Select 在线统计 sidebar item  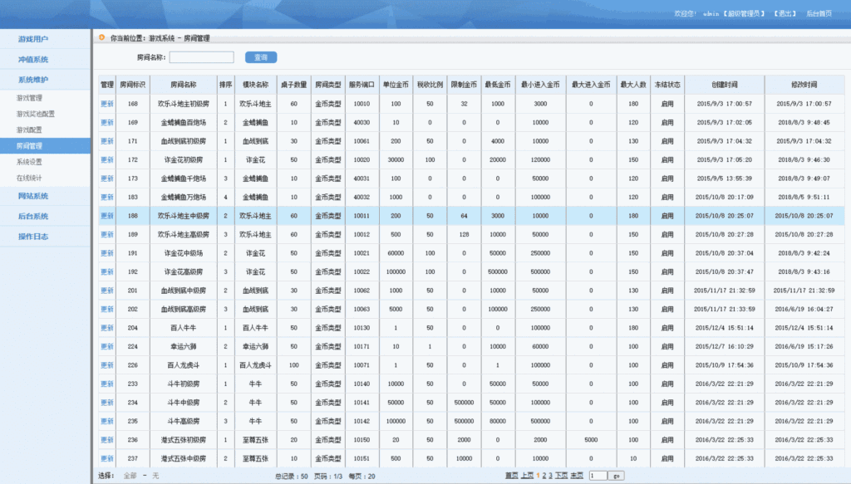29,178
